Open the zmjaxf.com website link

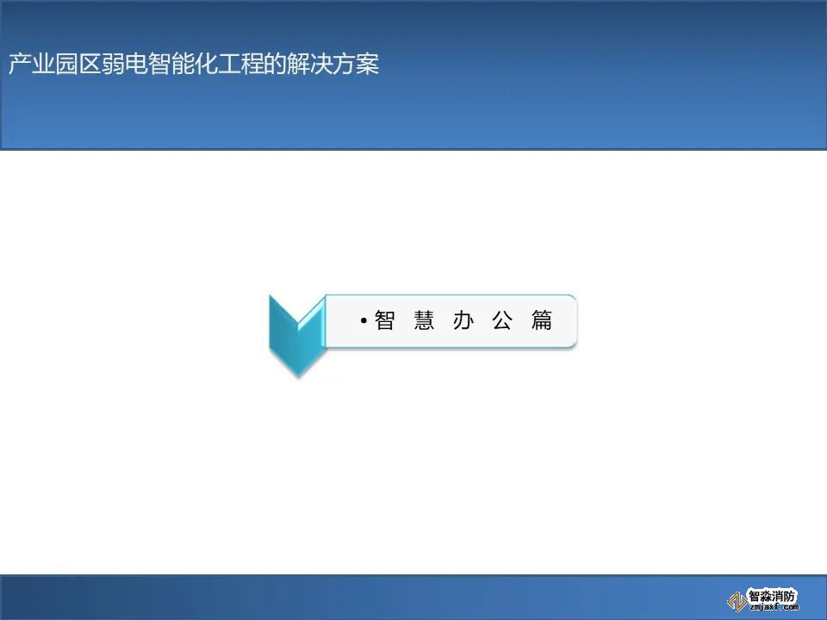point(774,606)
